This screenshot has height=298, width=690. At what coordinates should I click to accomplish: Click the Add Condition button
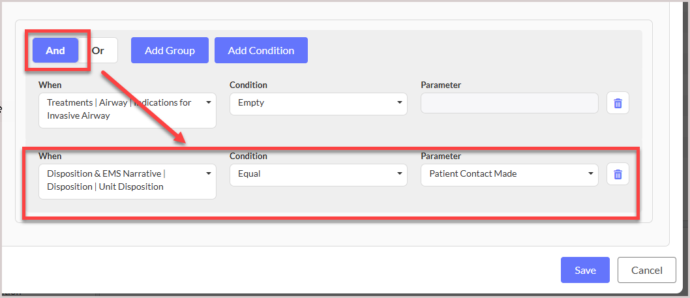pyautogui.click(x=261, y=50)
